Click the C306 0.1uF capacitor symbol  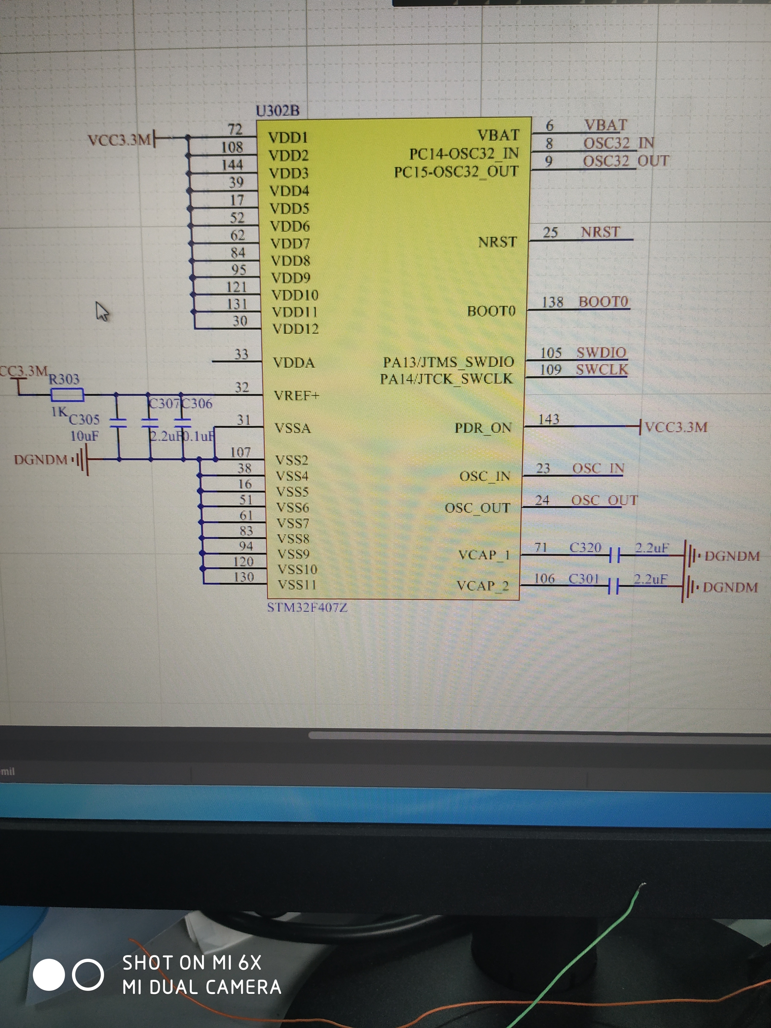(183, 423)
